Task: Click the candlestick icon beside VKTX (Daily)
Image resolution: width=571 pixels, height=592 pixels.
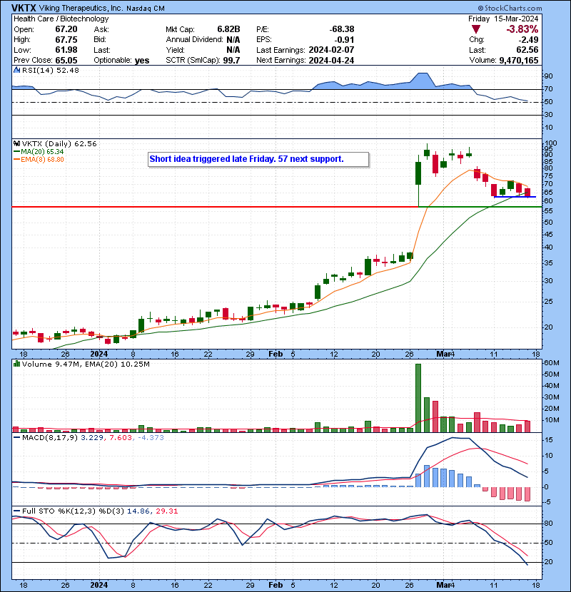Action: [x=16, y=143]
